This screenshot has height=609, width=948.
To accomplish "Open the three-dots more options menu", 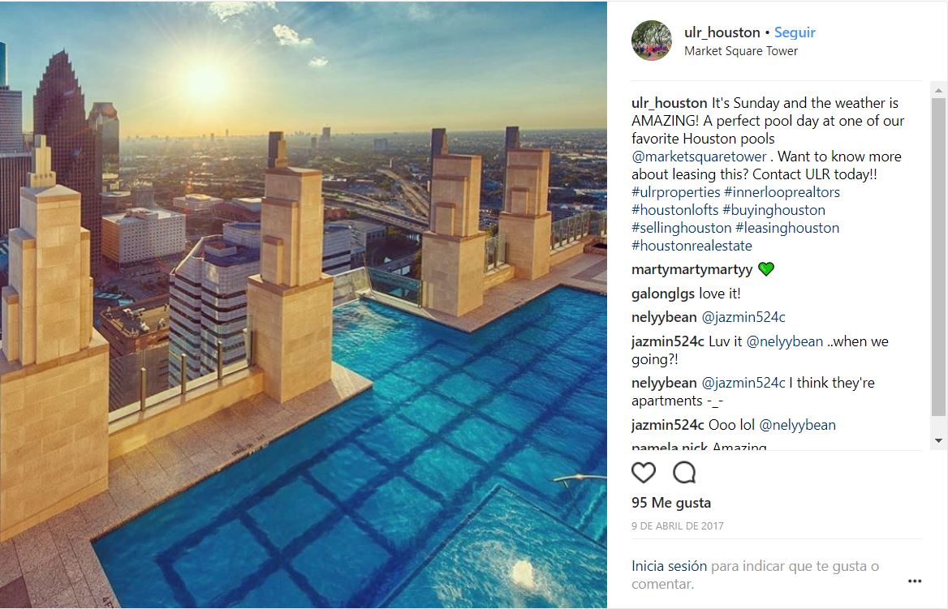I will (x=915, y=581).
